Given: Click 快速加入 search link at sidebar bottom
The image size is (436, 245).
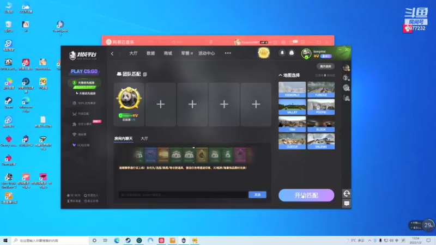Looking at the screenshot, I should [x=91, y=195].
